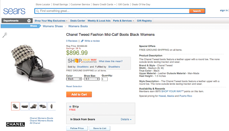Click the Add to Cart button
This screenshot has height=131, width=229.
(79, 94)
